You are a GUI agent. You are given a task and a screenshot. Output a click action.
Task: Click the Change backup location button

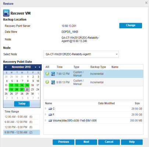pyautogui.click(x=131, y=25)
